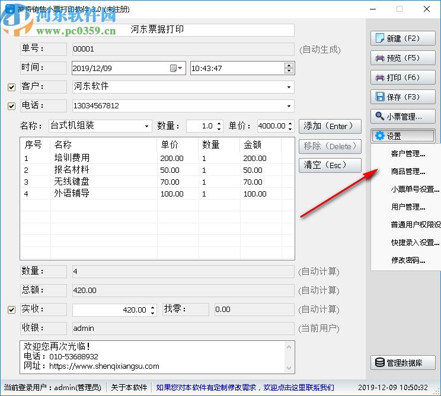
Task: Choose 修改密码 menu entry
Action: tap(408, 260)
